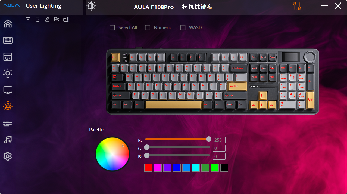Delete the profile using the trash icon
The width and height of the screenshot is (347, 194).
tap(37, 19)
